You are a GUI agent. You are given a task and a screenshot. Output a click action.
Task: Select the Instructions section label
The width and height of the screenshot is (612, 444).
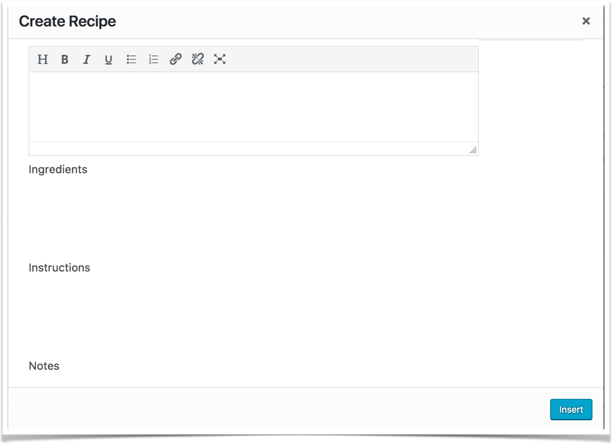coord(60,267)
